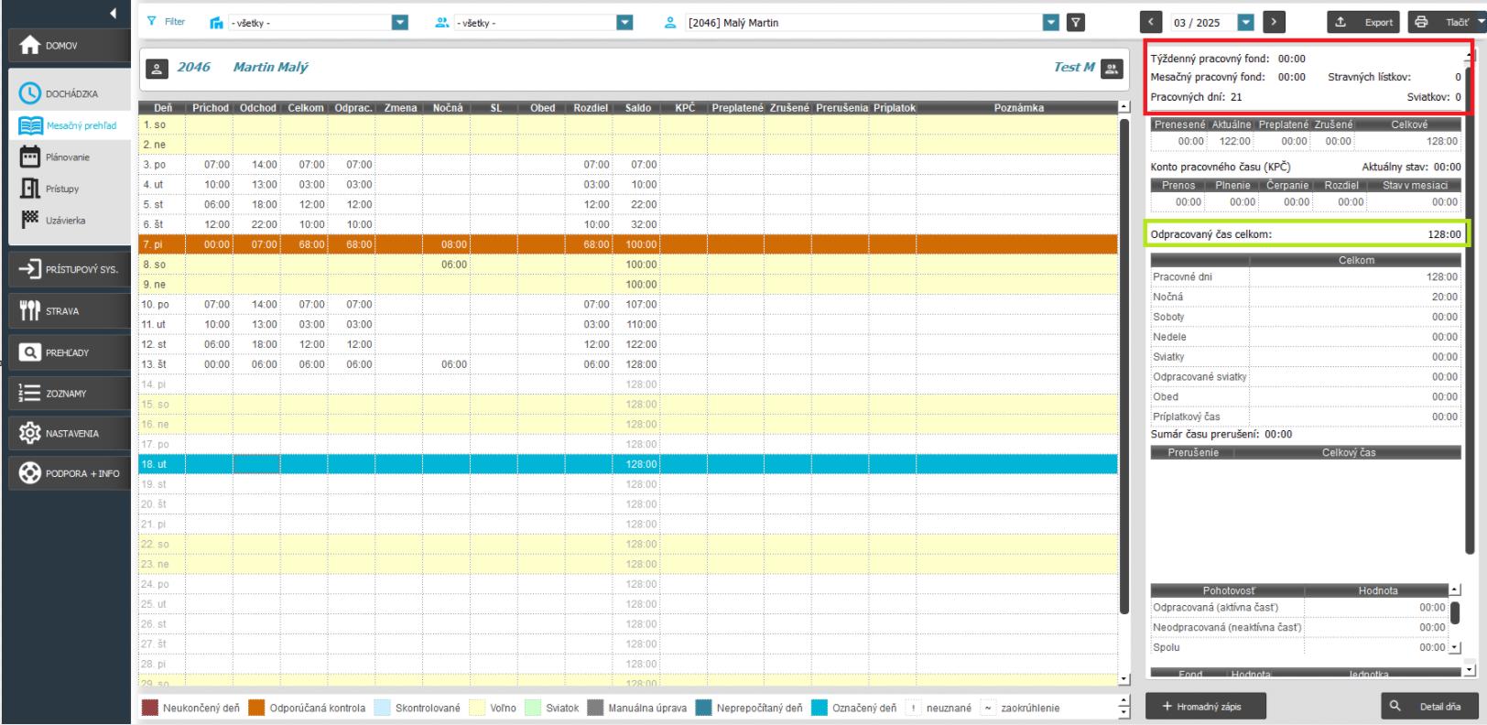Open Nastavenia settings gear

30,433
